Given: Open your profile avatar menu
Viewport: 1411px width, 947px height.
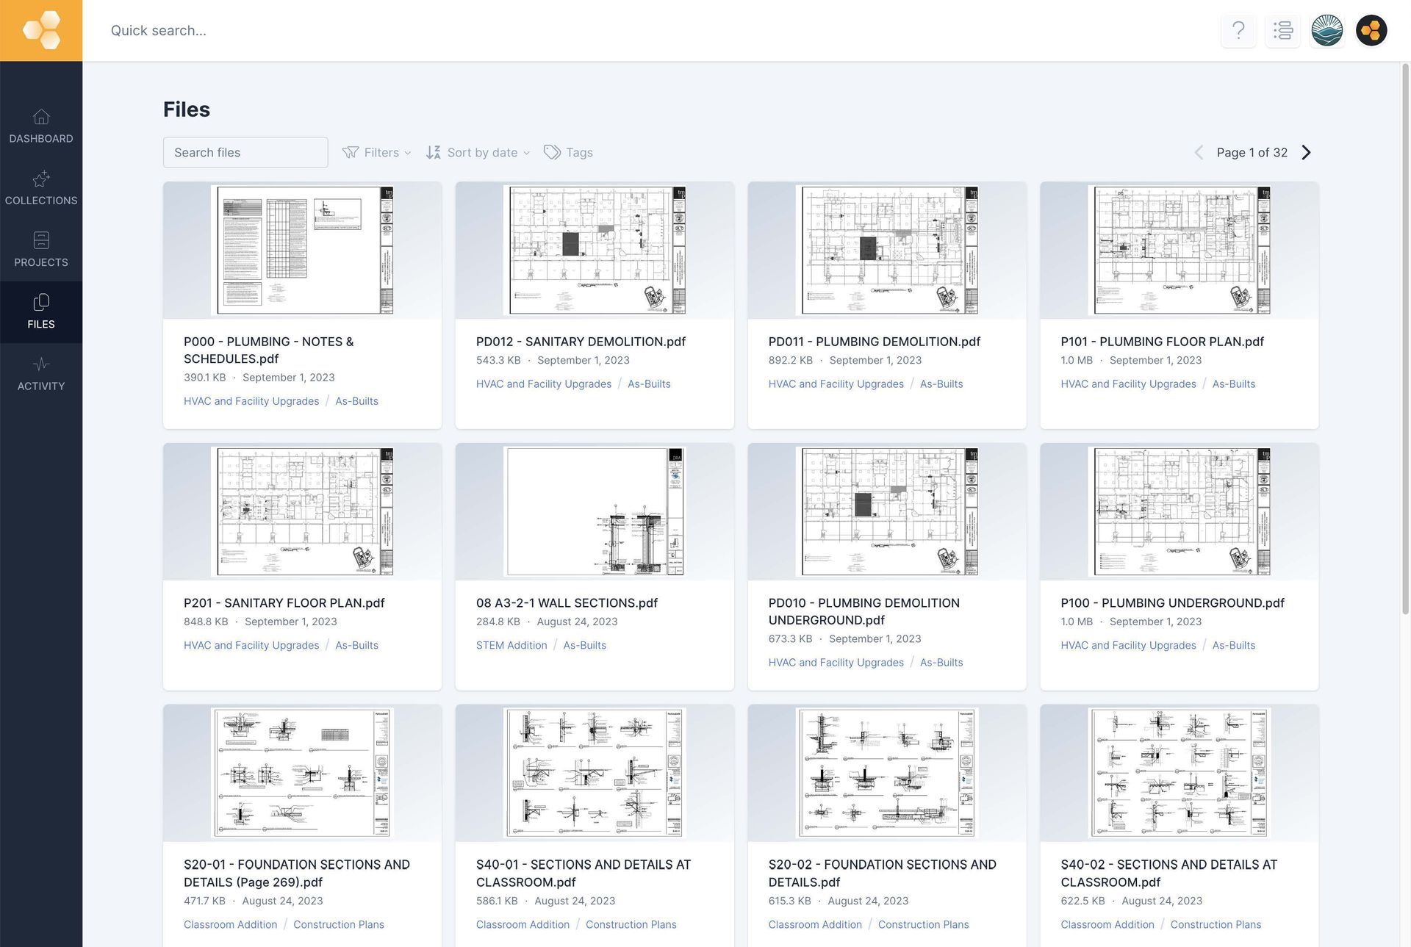Looking at the screenshot, I should [x=1371, y=30].
